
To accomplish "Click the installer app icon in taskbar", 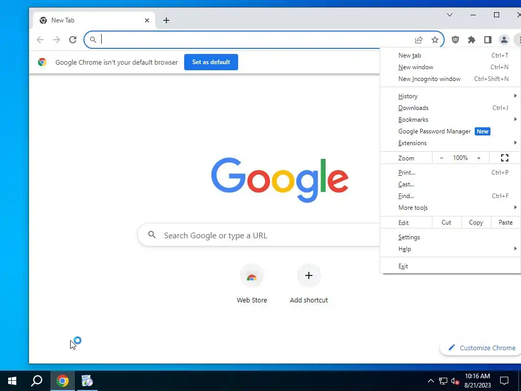I will [x=87, y=381].
